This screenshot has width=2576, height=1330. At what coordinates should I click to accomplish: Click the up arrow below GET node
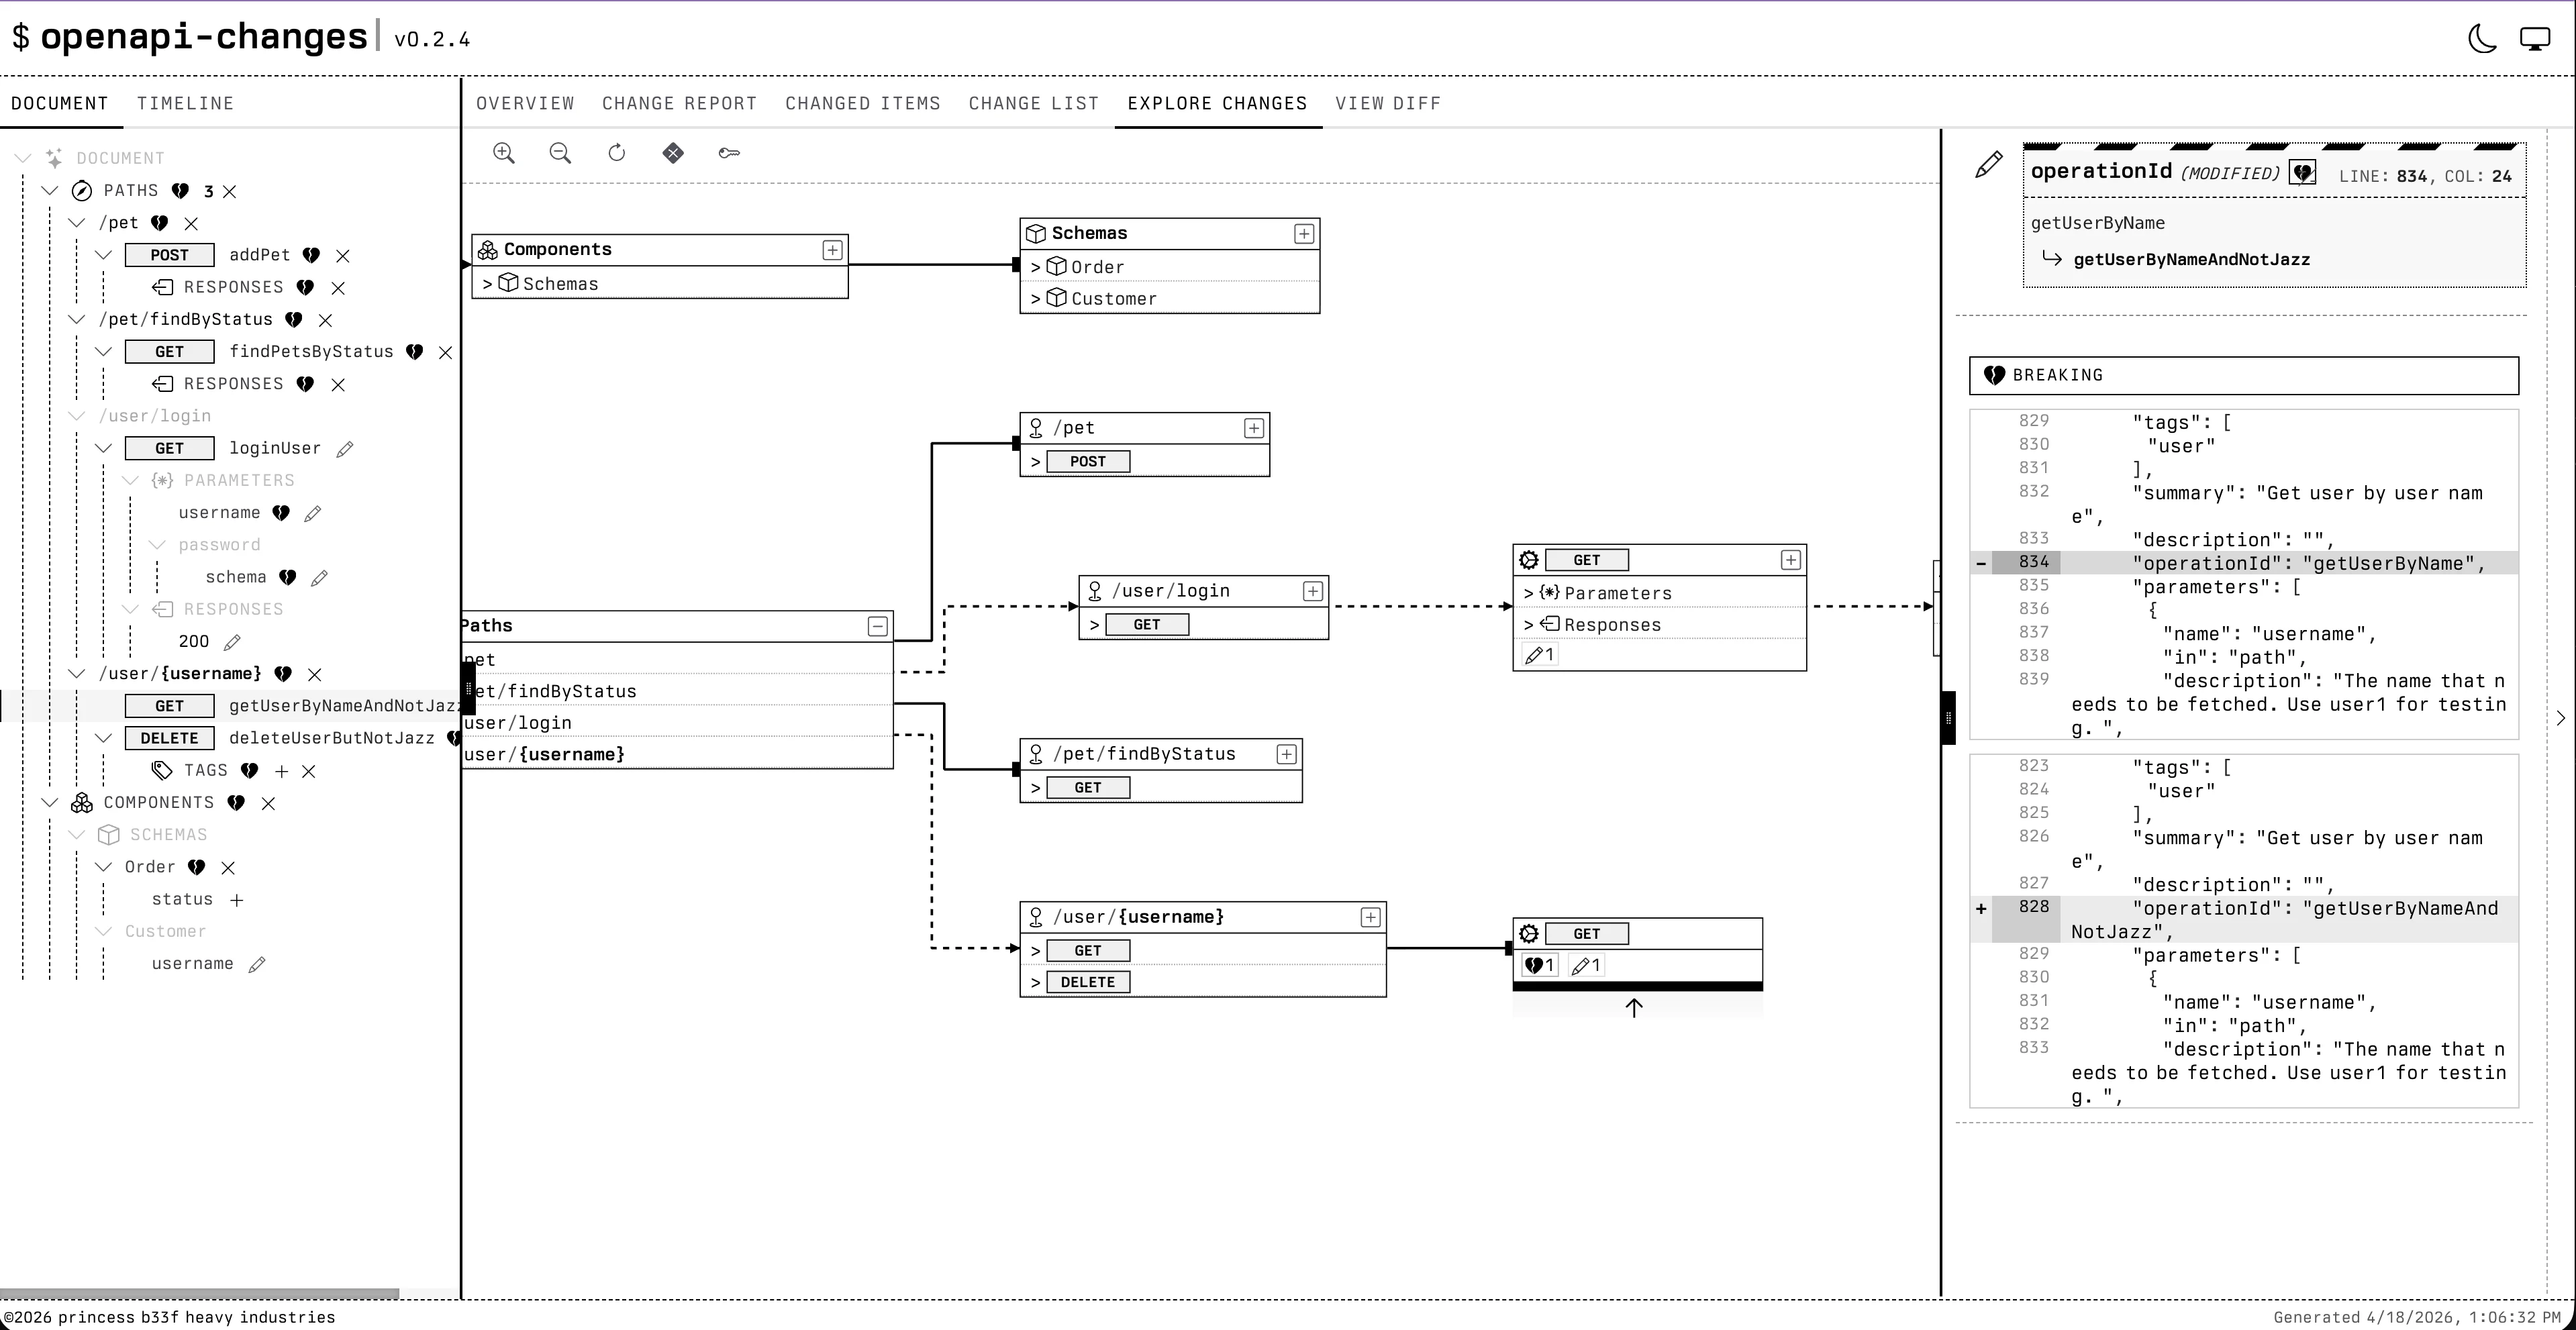pos(1634,1008)
